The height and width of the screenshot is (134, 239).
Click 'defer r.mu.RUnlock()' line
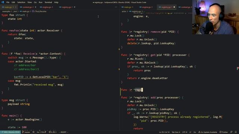tap(143, 63)
